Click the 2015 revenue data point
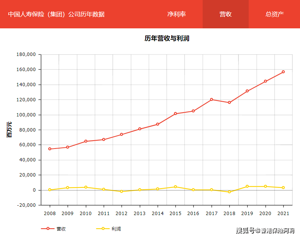The width and height of the screenshot is (300, 237). pyautogui.click(x=175, y=114)
